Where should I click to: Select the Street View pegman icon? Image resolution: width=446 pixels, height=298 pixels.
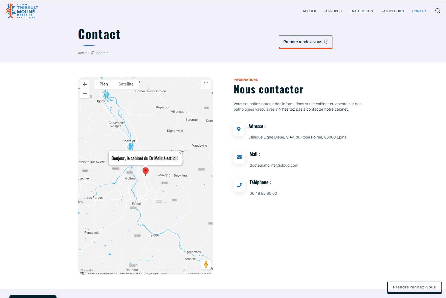206,264
